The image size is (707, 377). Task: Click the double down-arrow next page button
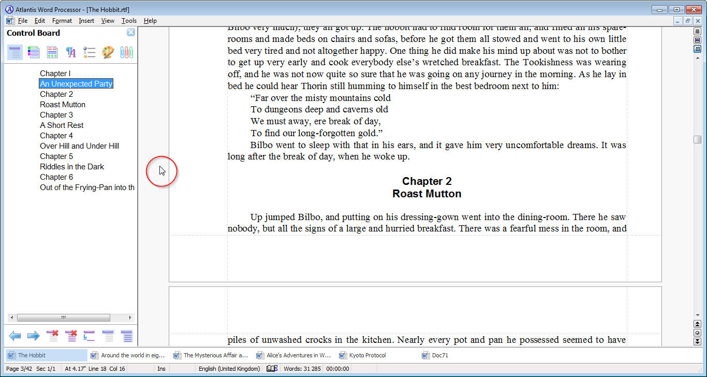697,341
